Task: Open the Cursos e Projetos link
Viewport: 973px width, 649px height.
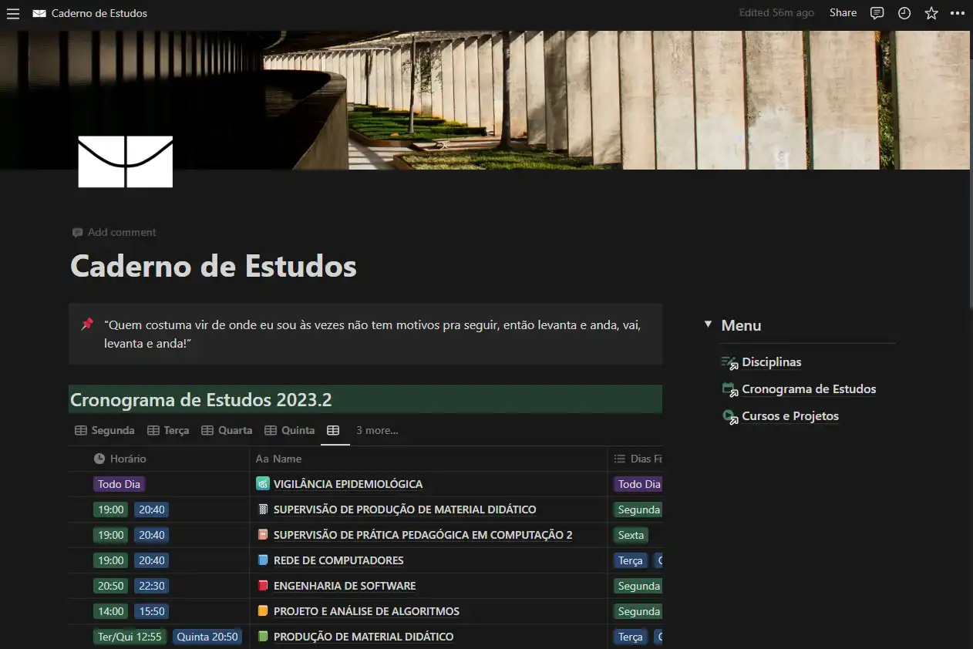Action: [x=790, y=416]
